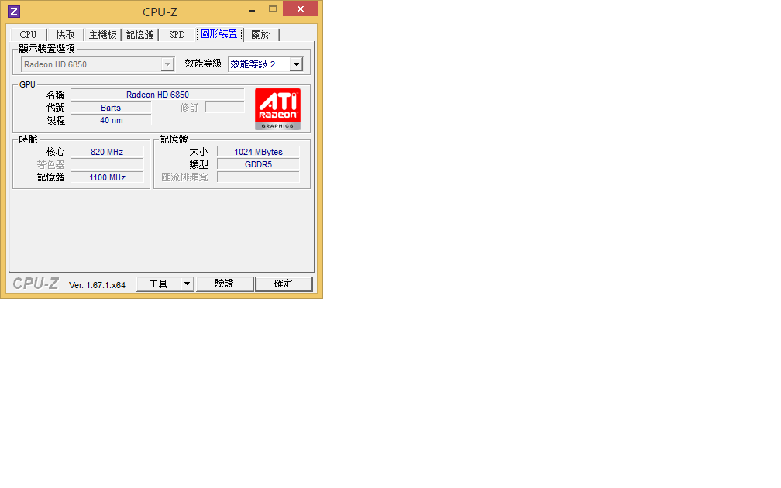Click the memory type value GDDR5
The height and width of the screenshot is (488, 781).
[258, 164]
